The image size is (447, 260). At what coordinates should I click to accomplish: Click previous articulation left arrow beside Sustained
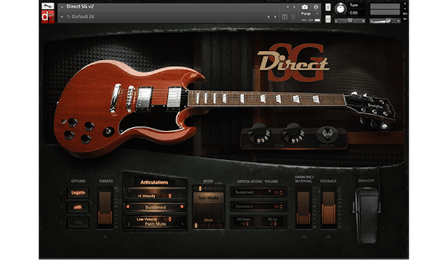[128, 207]
